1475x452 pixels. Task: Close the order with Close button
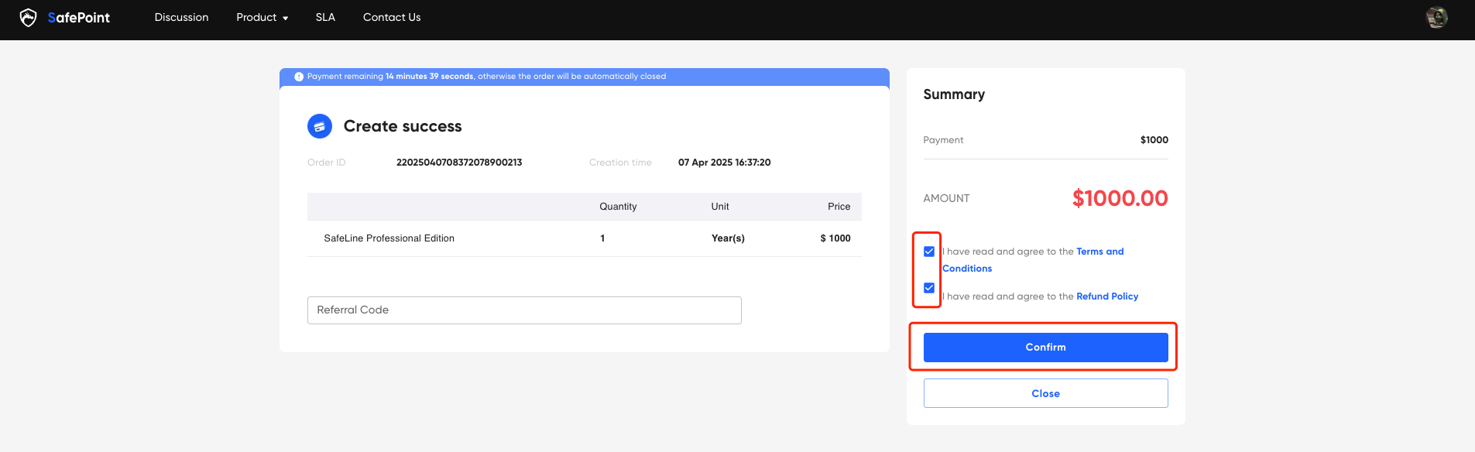tap(1045, 393)
